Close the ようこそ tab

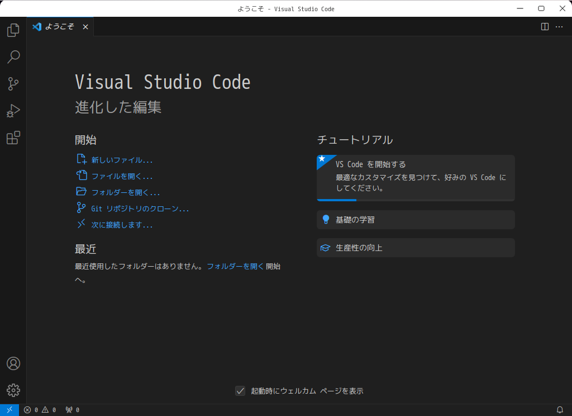pos(85,27)
